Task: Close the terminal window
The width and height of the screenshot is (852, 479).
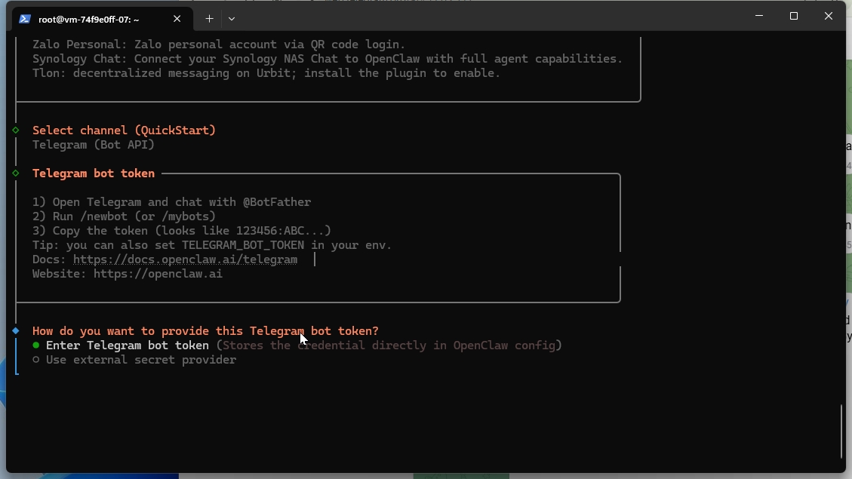Action: (829, 16)
